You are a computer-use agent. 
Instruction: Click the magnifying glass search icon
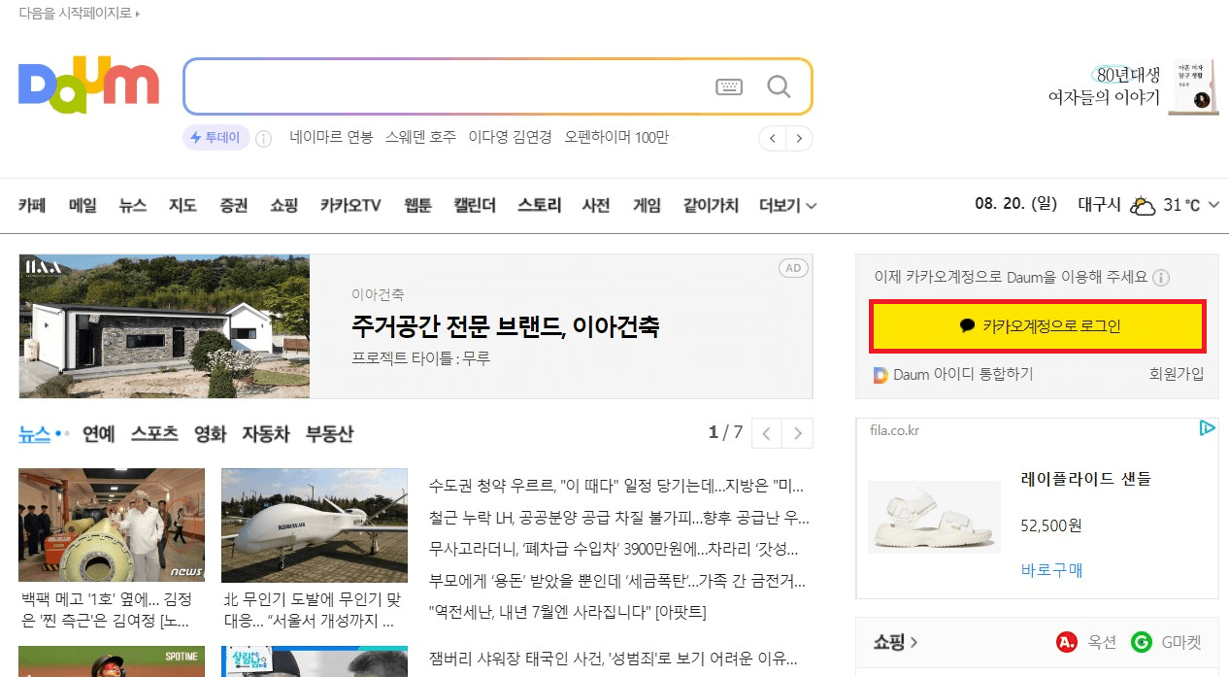[x=780, y=86]
